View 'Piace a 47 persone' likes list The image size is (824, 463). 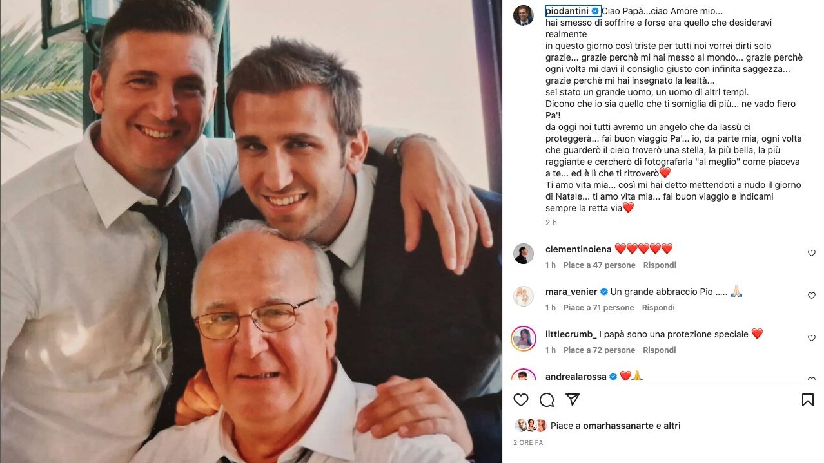[599, 265]
